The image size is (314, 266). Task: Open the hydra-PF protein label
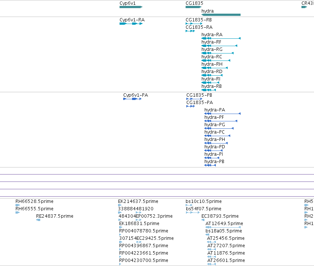(x=214, y=118)
